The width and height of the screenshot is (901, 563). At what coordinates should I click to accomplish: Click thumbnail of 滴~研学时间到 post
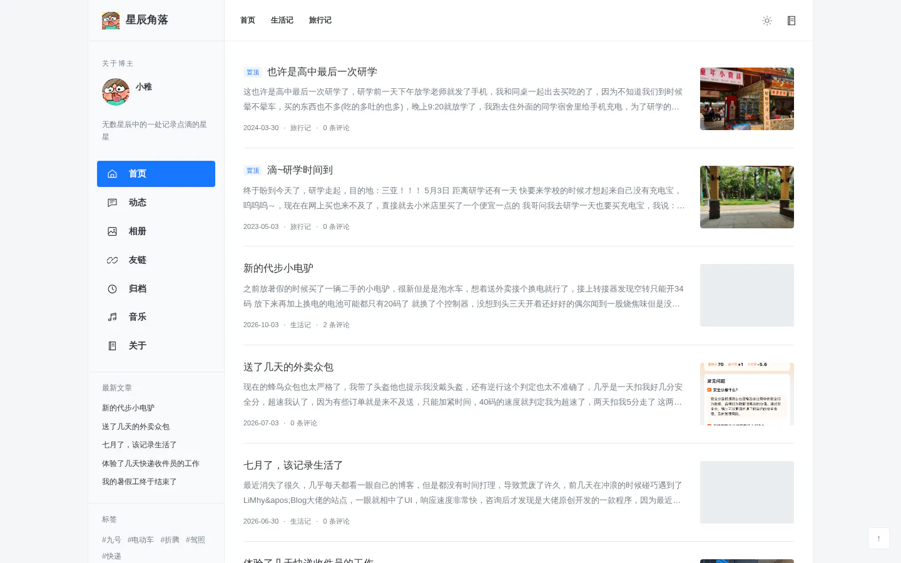click(x=747, y=197)
